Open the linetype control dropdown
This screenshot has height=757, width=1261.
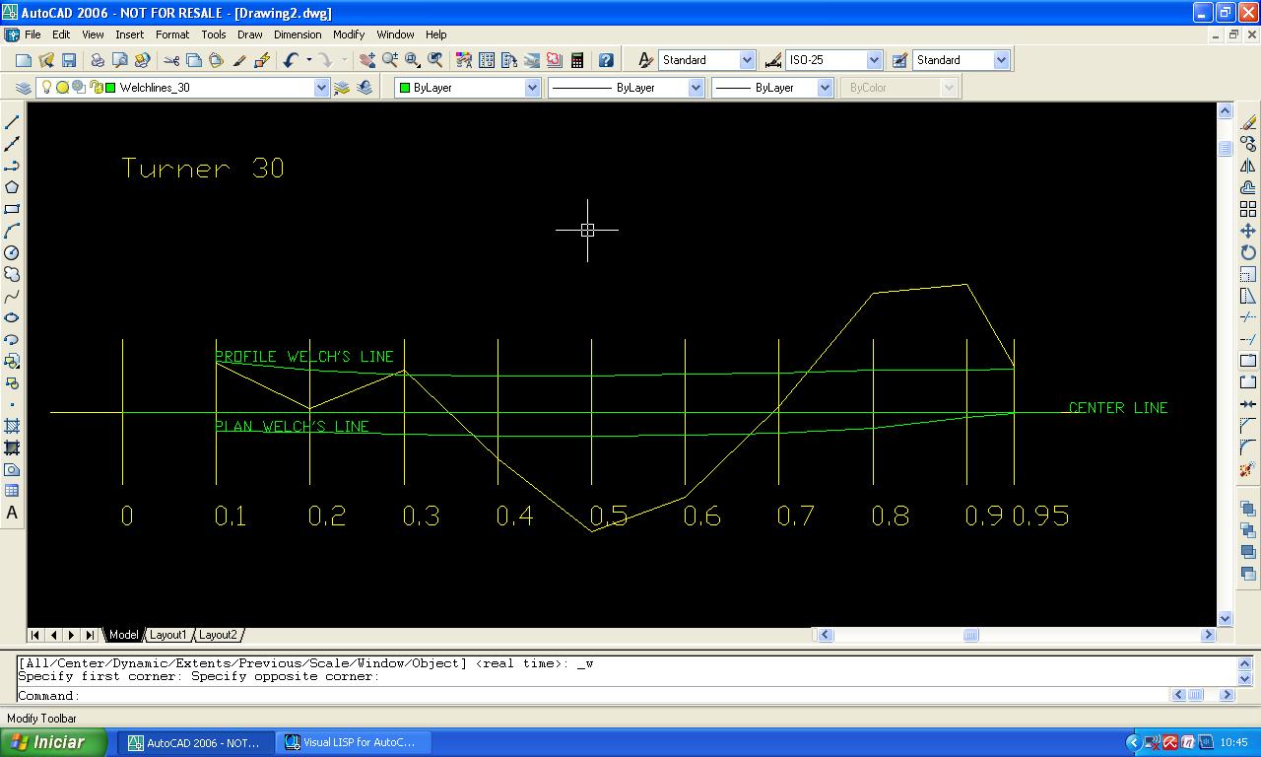pyautogui.click(x=696, y=88)
